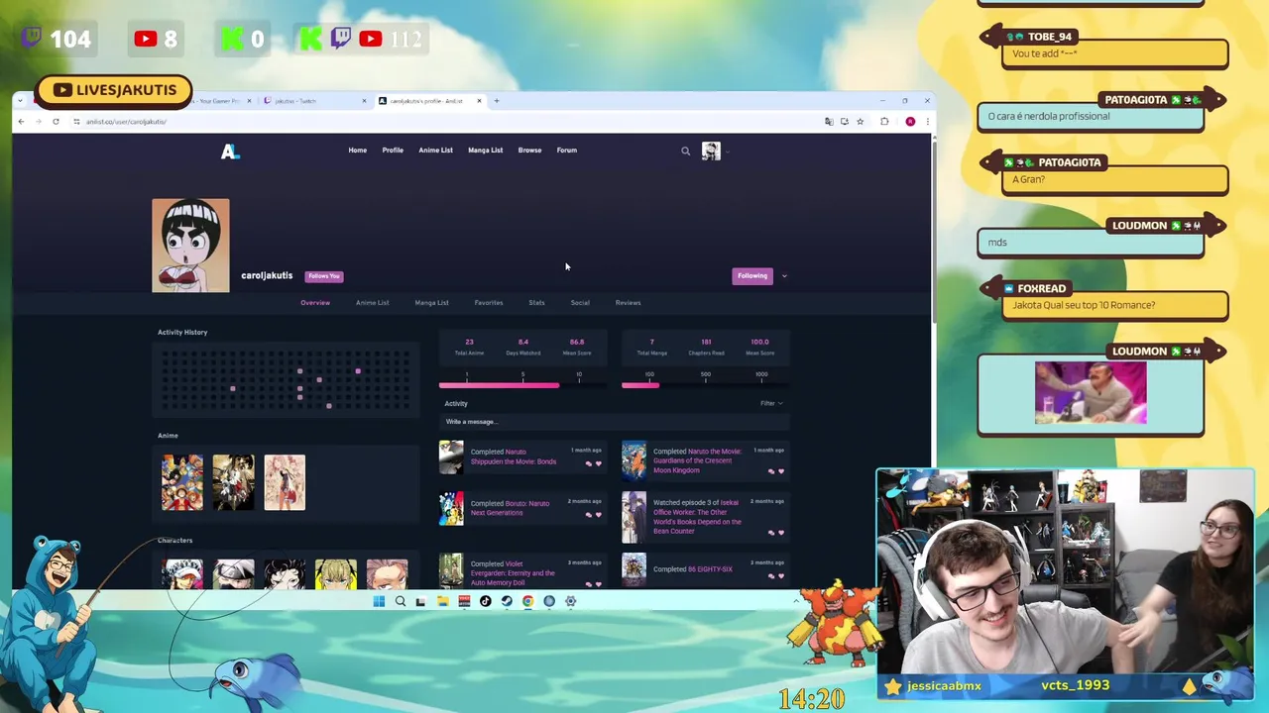Bookmark this page with the star icon
1269x713 pixels.
click(x=860, y=122)
